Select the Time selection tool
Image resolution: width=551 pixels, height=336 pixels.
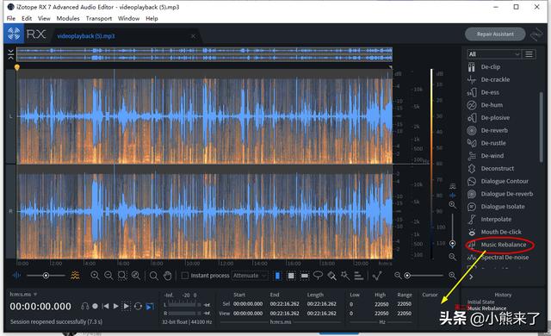[x=277, y=276]
